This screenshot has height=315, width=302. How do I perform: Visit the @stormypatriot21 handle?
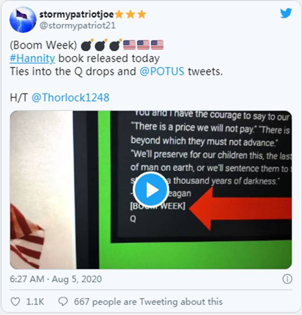[x=77, y=26]
